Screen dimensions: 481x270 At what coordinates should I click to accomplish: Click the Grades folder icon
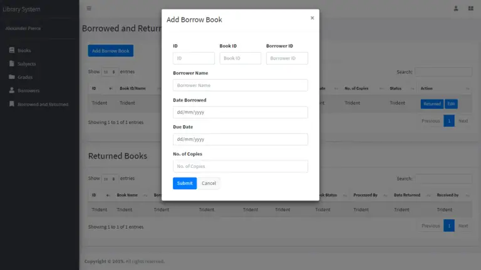[x=12, y=76]
